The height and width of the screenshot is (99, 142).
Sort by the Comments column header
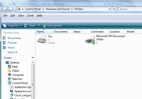click(99, 32)
